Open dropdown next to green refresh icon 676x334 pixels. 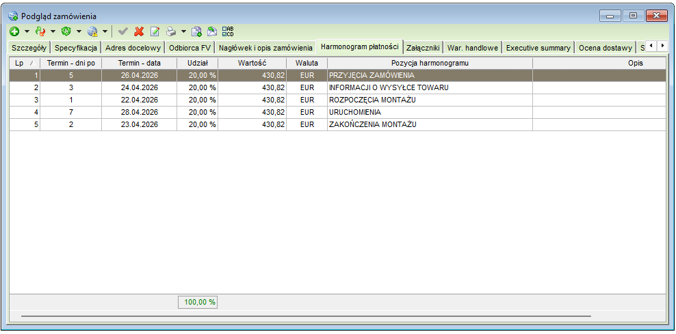tap(79, 31)
